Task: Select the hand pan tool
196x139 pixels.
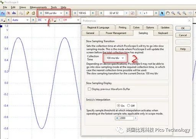Action: tap(168, 13)
